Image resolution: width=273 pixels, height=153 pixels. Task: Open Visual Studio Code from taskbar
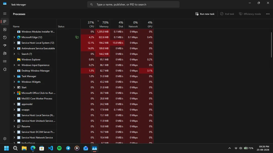tap(50, 148)
